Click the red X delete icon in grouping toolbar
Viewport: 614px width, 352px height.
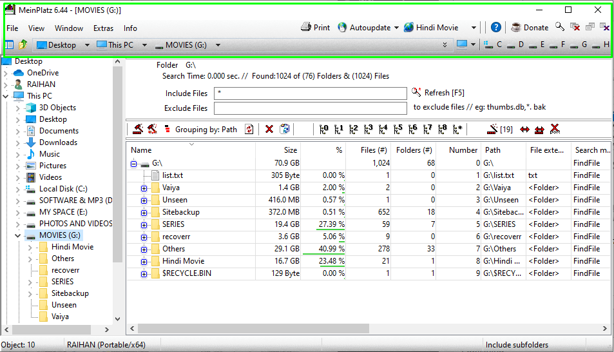(269, 129)
